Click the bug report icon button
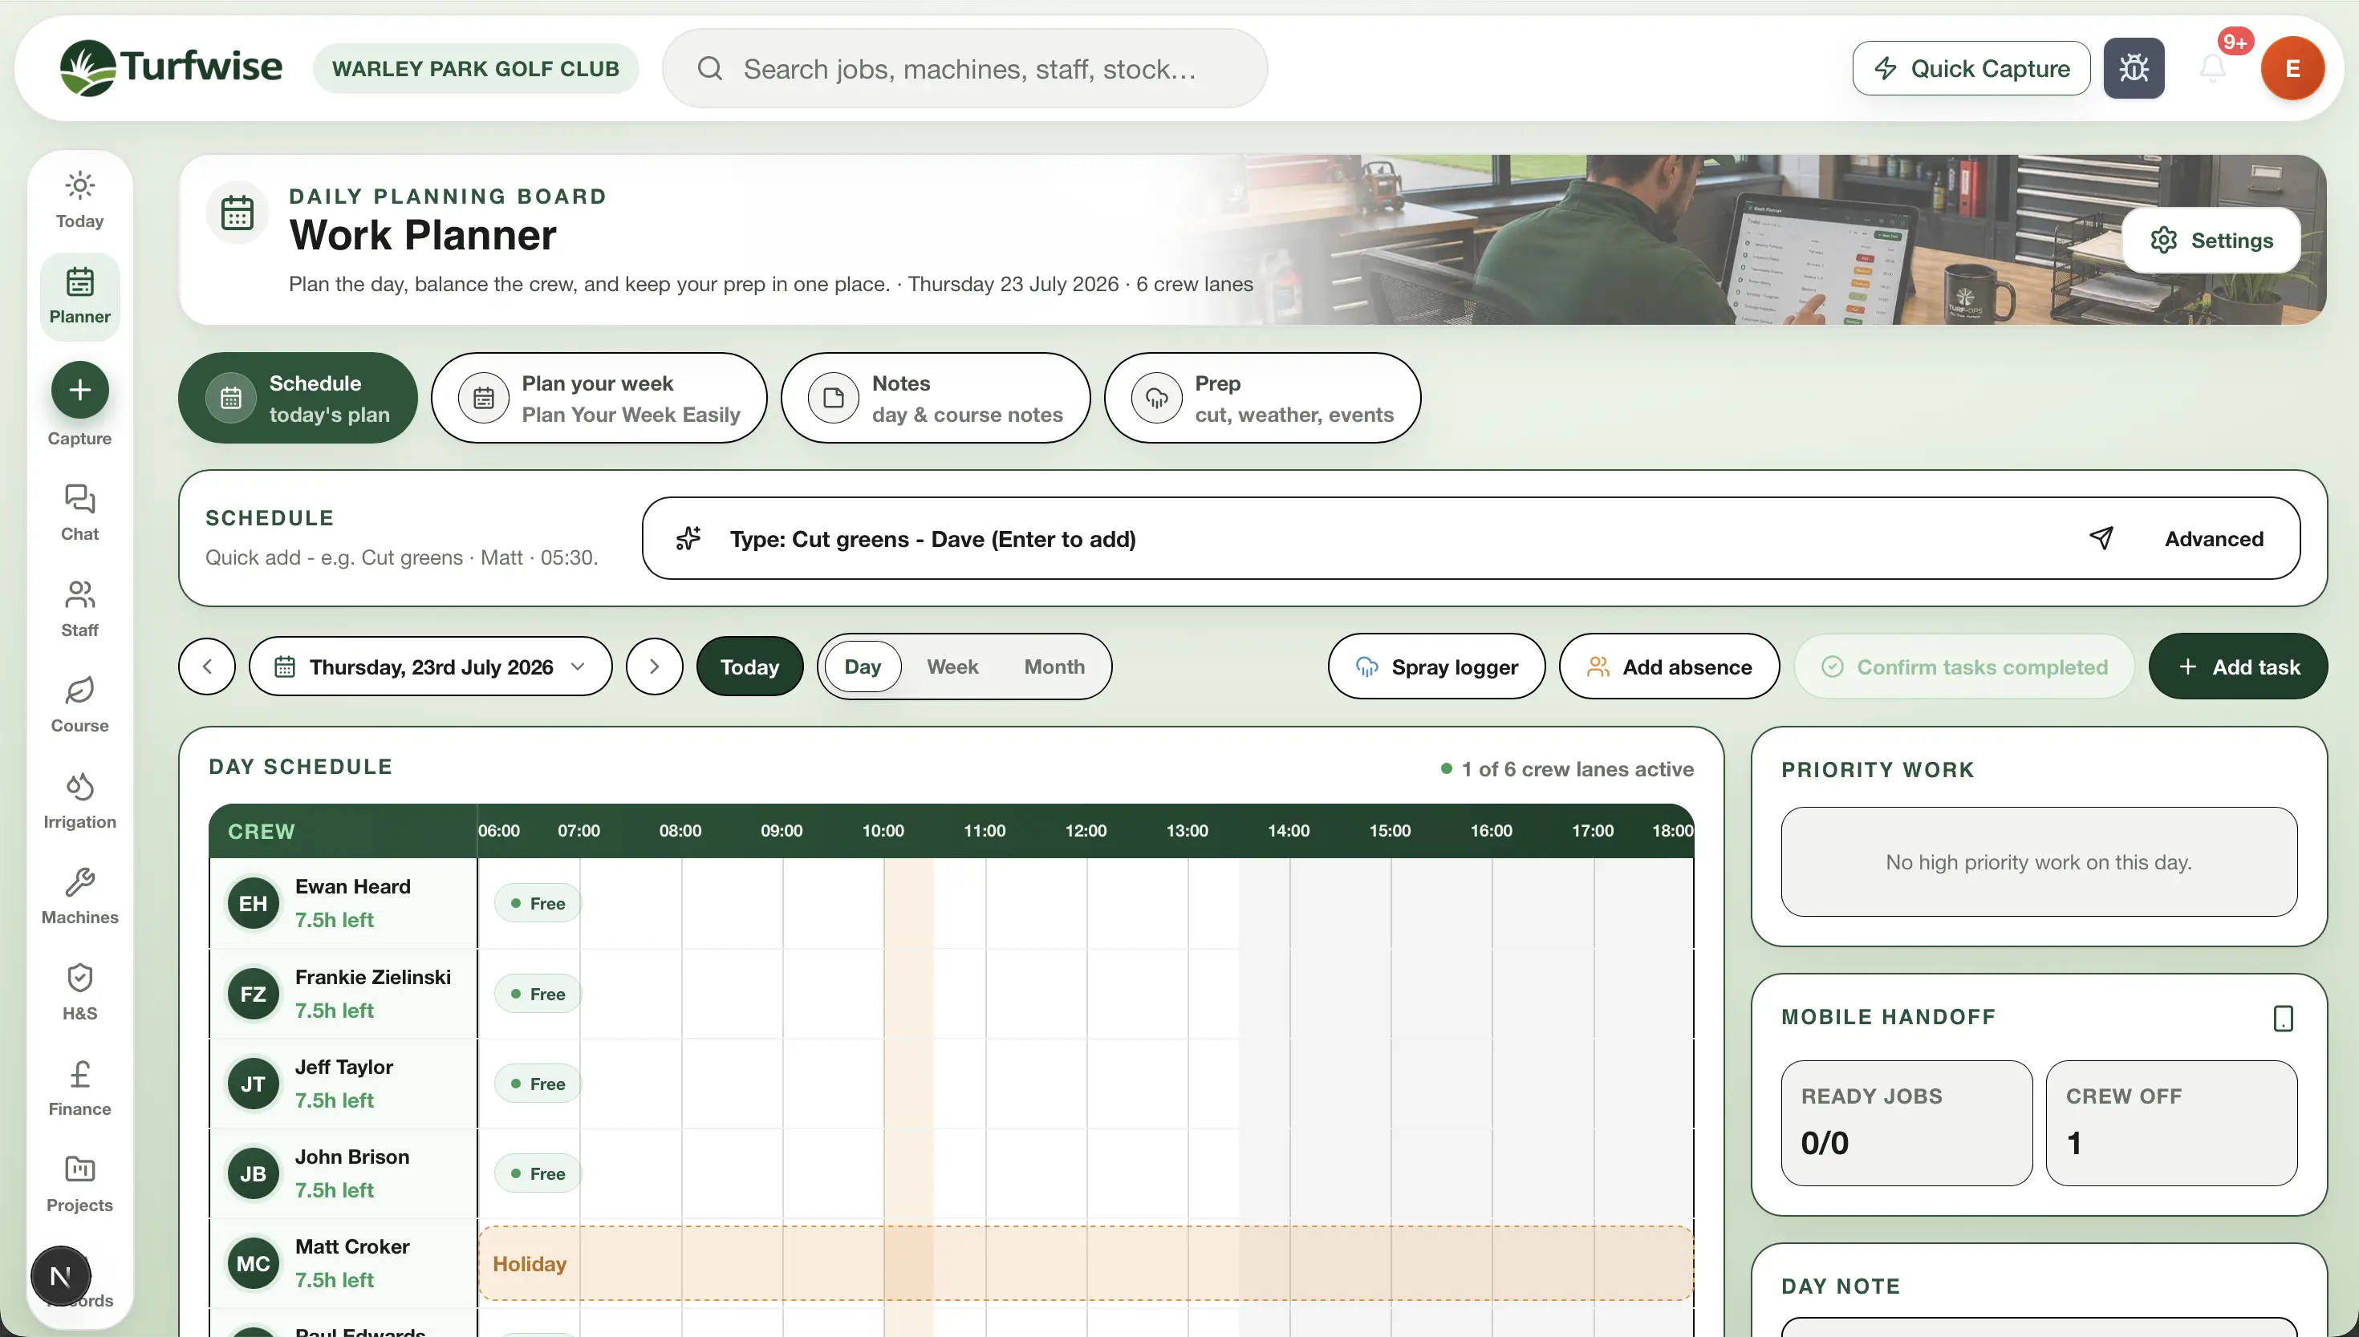This screenshot has height=1337, width=2359. 2133,68
